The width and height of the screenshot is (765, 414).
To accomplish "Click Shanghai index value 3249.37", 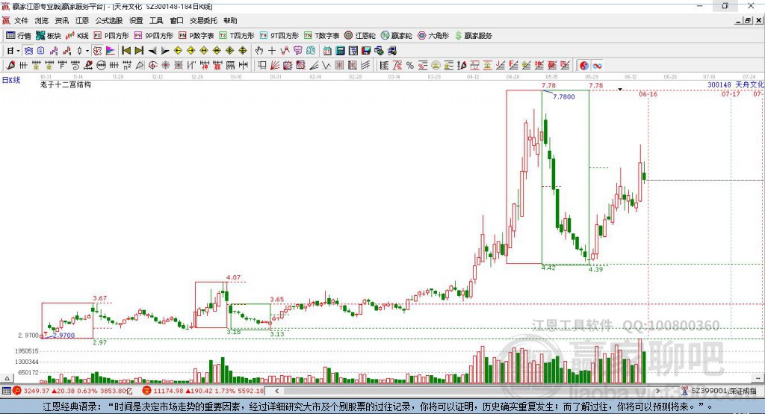I will [37, 391].
